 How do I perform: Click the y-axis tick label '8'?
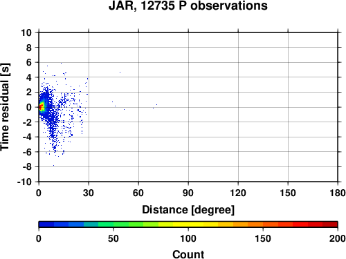29,48
